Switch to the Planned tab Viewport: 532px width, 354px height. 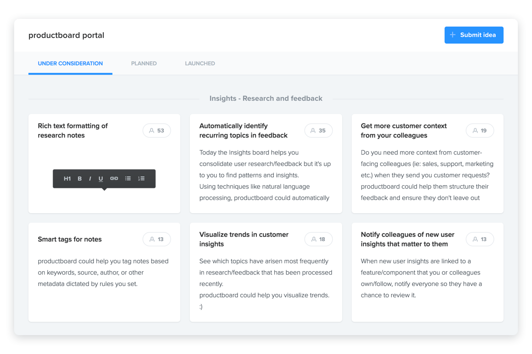[144, 63]
